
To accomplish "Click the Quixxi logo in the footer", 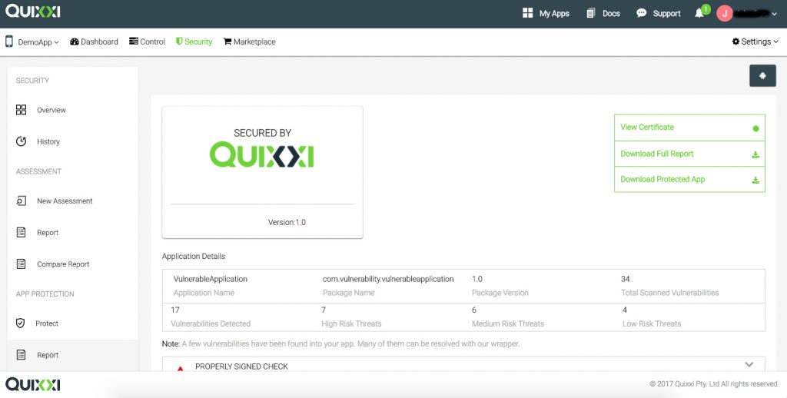I will tap(32, 384).
